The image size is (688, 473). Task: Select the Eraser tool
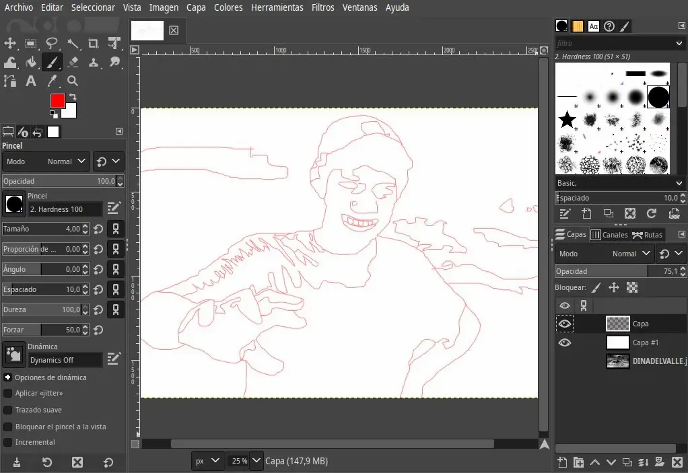pyautogui.click(x=73, y=63)
